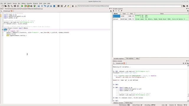Viewport: 189px width, 106px height.
Task: Click the step into function icon
Action: [45, 6]
